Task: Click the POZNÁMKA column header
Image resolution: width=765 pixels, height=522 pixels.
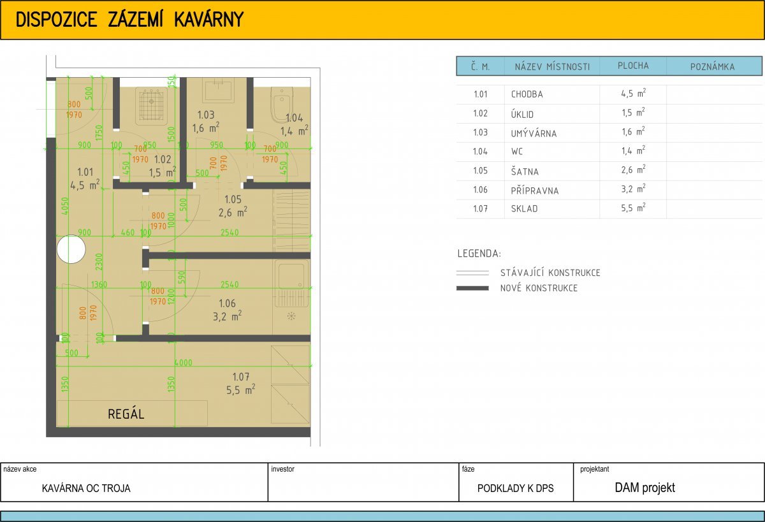Action: point(713,66)
